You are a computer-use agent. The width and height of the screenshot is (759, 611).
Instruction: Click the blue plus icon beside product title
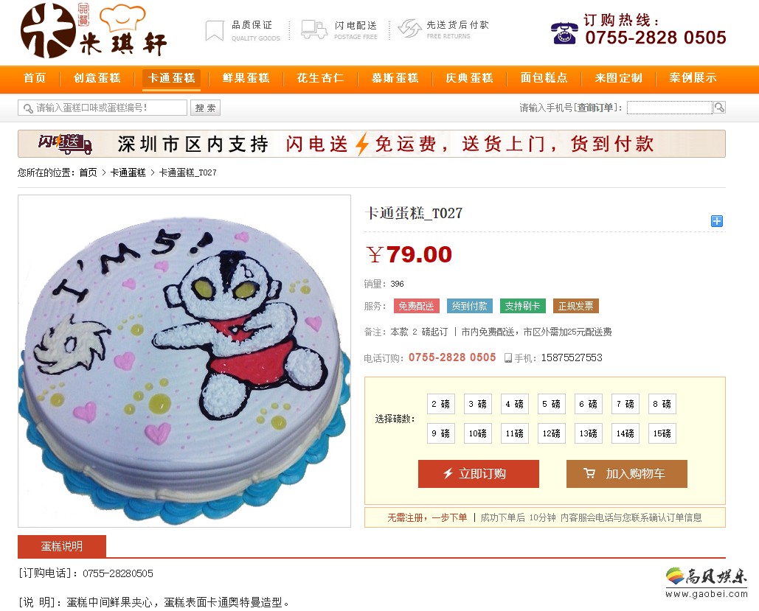point(717,221)
